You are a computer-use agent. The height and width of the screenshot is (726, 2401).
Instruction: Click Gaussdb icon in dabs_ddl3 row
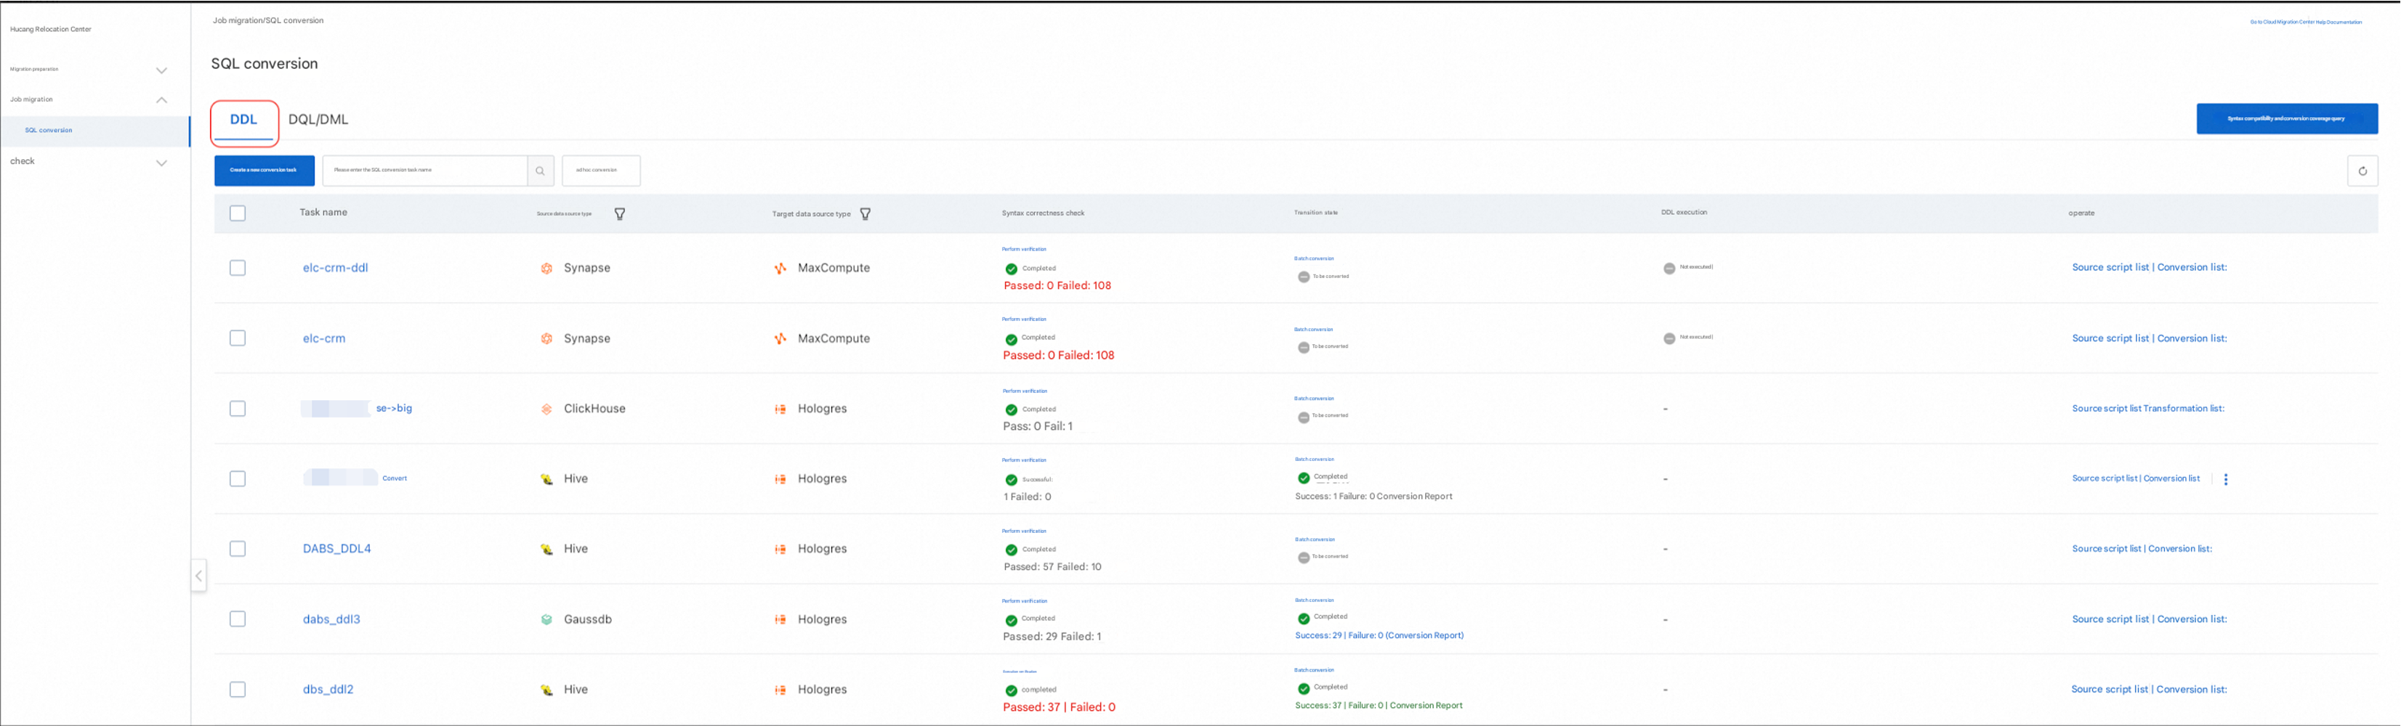tap(547, 620)
